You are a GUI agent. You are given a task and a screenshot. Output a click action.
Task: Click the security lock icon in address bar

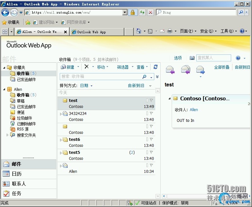coord(132,12)
